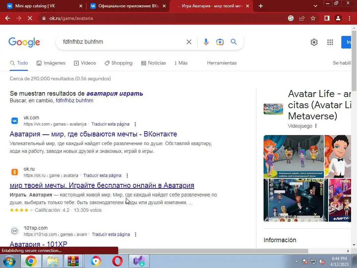Search instead for fdfnfhbz buhfnm

(75, 100)
